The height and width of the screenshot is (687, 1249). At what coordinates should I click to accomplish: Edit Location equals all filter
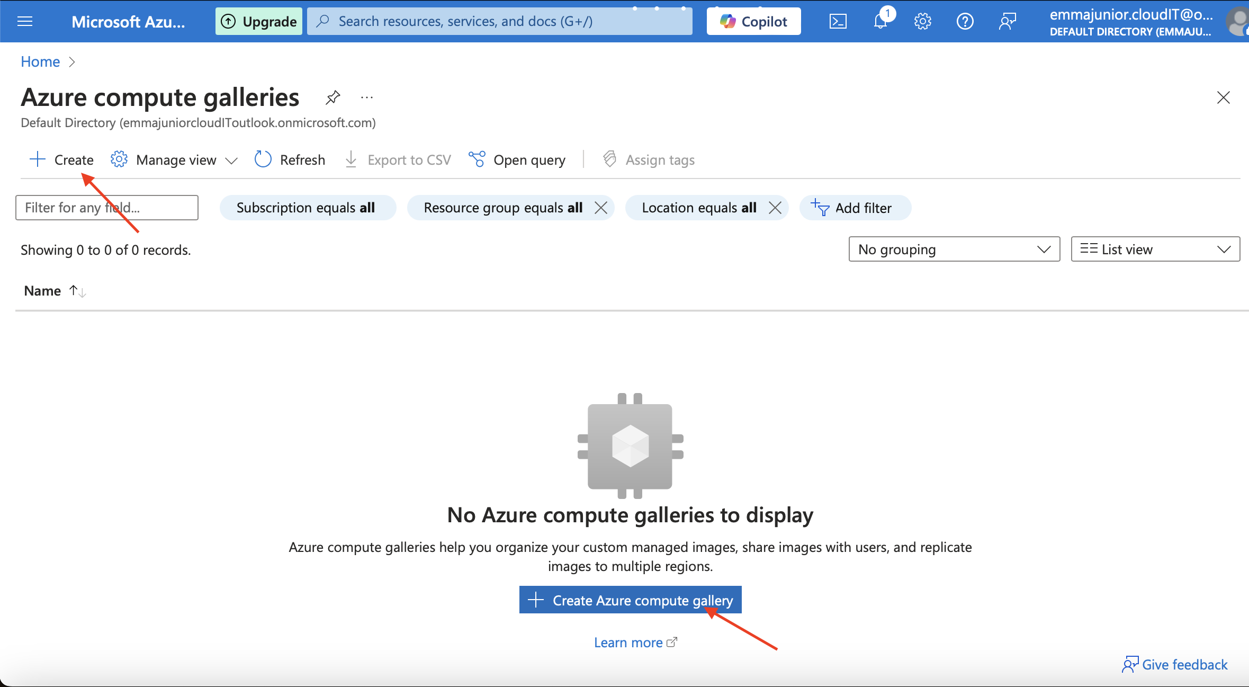(699, 208)
